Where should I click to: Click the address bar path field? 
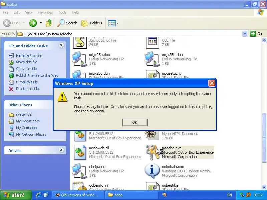[129, 34]
